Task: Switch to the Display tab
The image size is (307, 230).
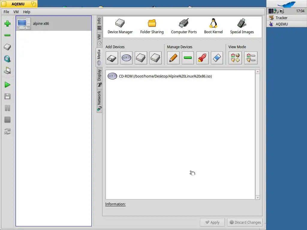Action: pyautogui.click(x=99, y=78)
